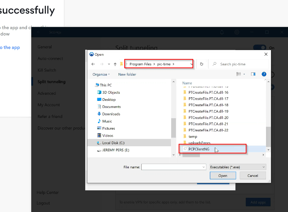The width and height of the screenshot is (288, 212).
Task: Toggle the preview pane
Action: tap(253, 74)
